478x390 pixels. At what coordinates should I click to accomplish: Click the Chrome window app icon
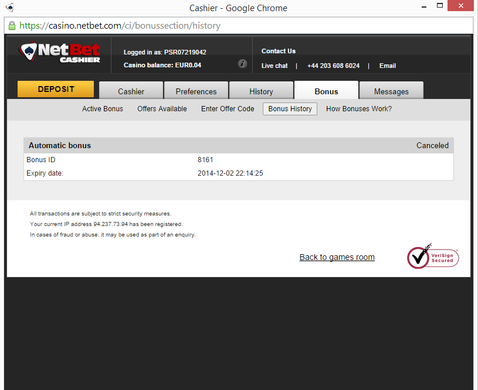pyautogui.click(x=10, y=7)
